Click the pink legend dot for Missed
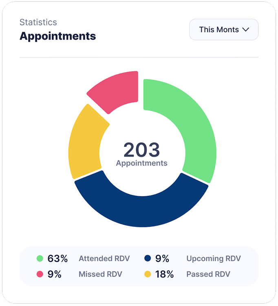 click(x=40, y=274)
